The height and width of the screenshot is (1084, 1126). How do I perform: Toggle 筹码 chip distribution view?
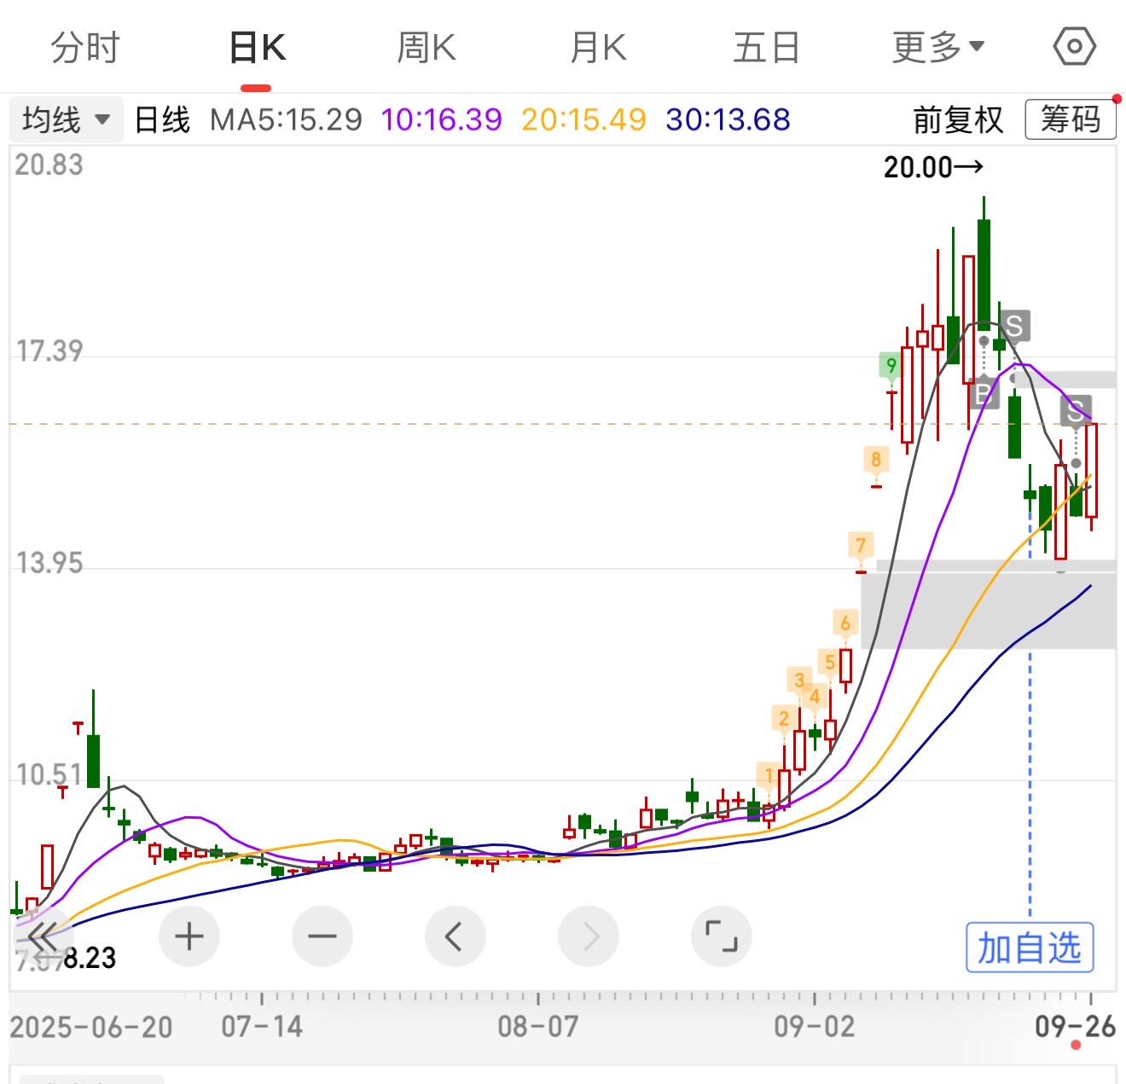click(1070, 119)
